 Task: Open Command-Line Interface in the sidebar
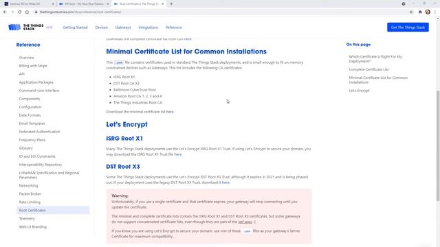39,91
